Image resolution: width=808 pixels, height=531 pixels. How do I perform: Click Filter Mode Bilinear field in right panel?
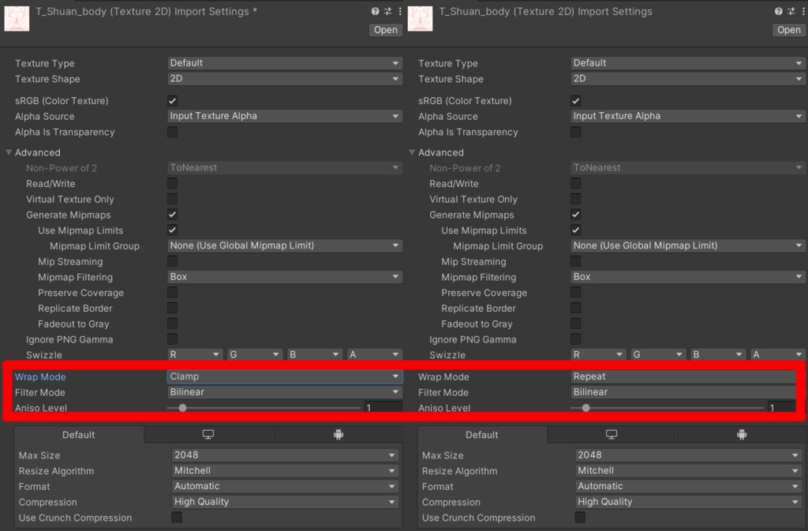coord(684,392)
